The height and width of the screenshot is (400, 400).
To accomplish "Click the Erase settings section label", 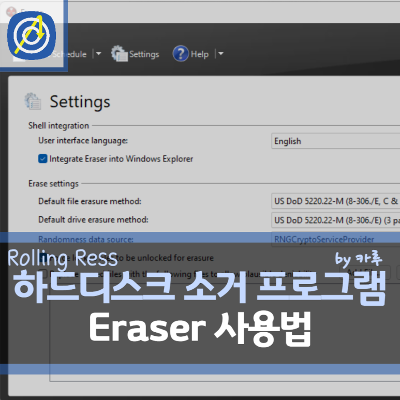I will coord(53,184).
